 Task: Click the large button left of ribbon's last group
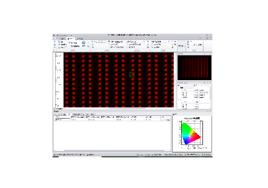coord(181,46)
